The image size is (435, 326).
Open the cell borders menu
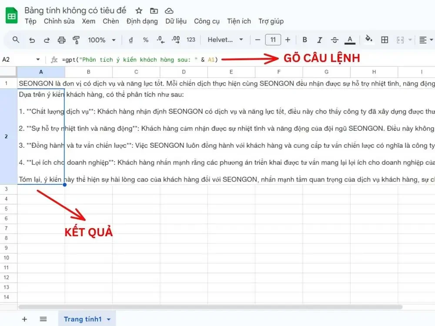pos(385,40)
